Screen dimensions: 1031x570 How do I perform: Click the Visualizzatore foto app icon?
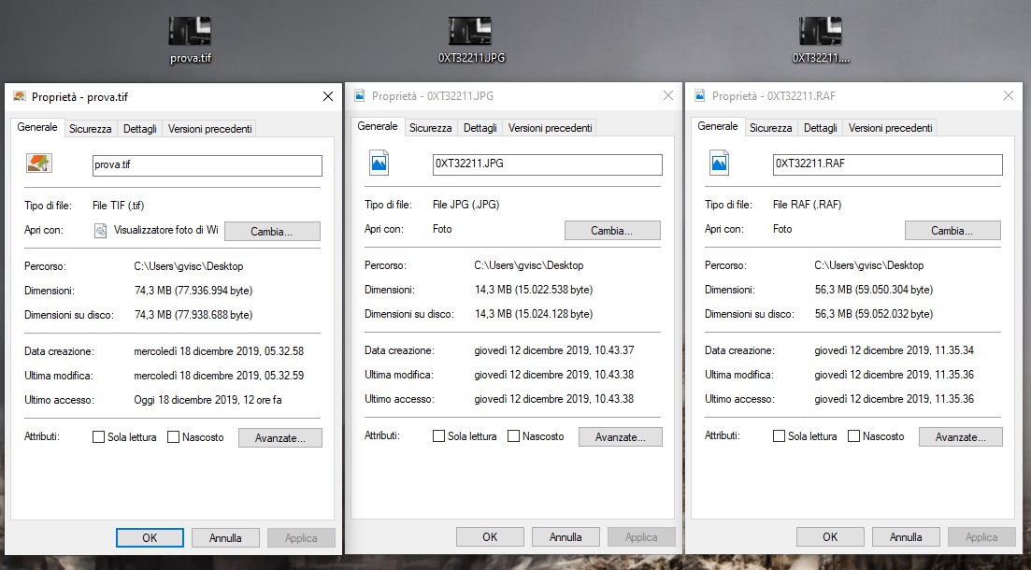pyautogui.click(x=101, y=230)
